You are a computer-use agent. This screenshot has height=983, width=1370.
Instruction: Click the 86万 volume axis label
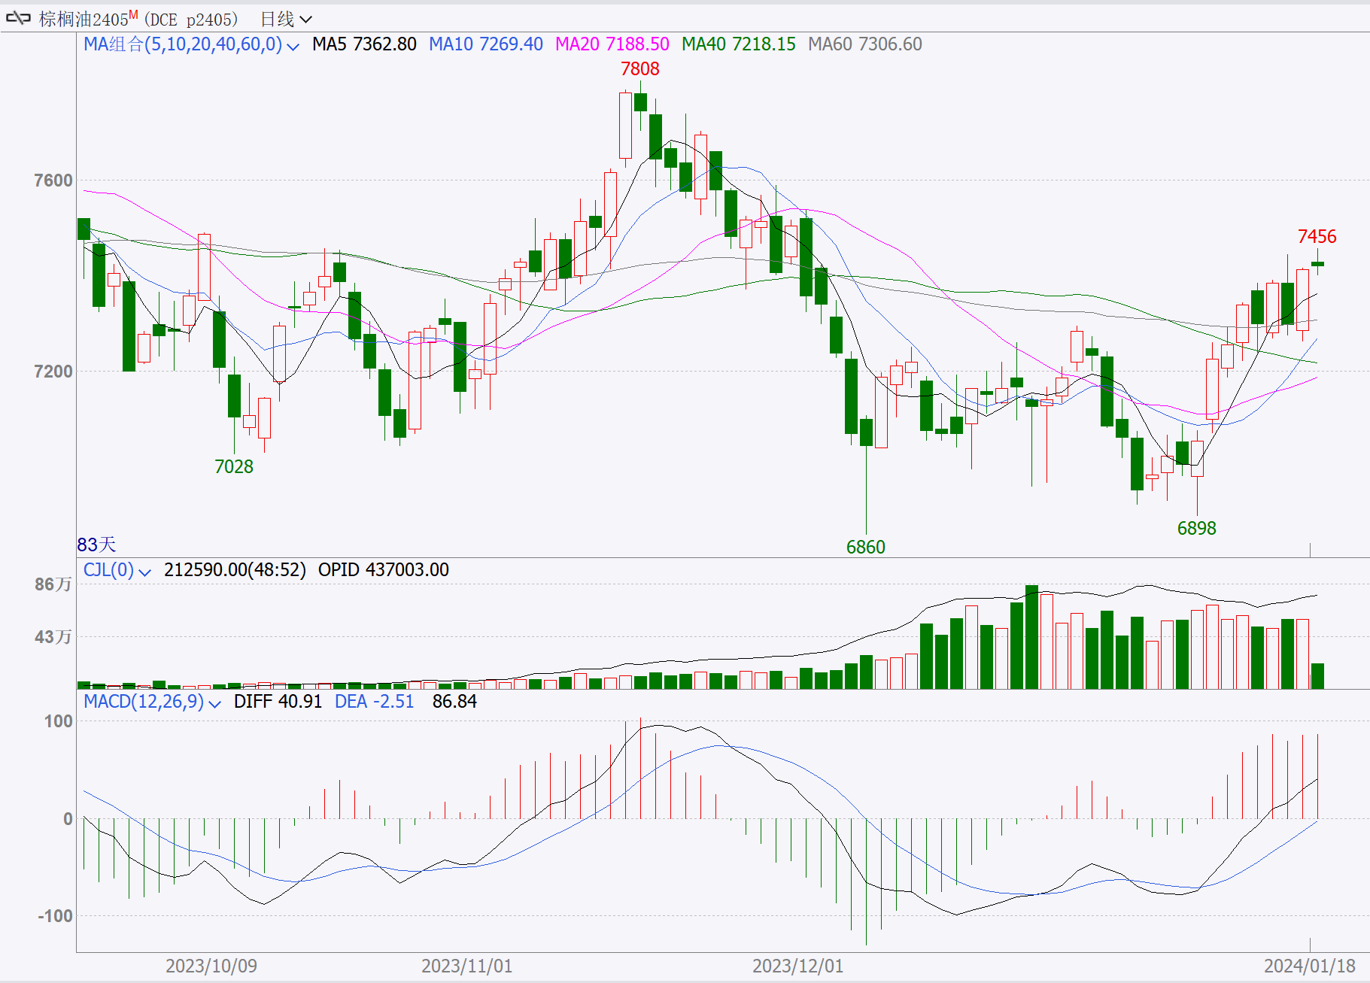click(x=53, y=584)
